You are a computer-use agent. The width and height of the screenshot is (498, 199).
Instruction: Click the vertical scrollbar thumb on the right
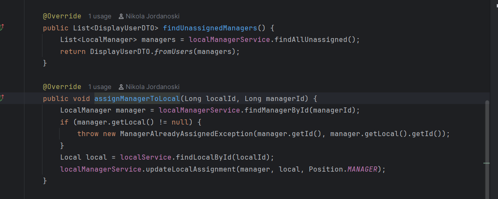(x=486, y=146)
